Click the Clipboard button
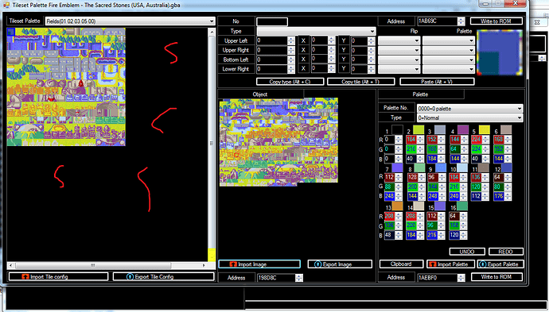Screen dimensions: 549x312 [x=401, y=264]
